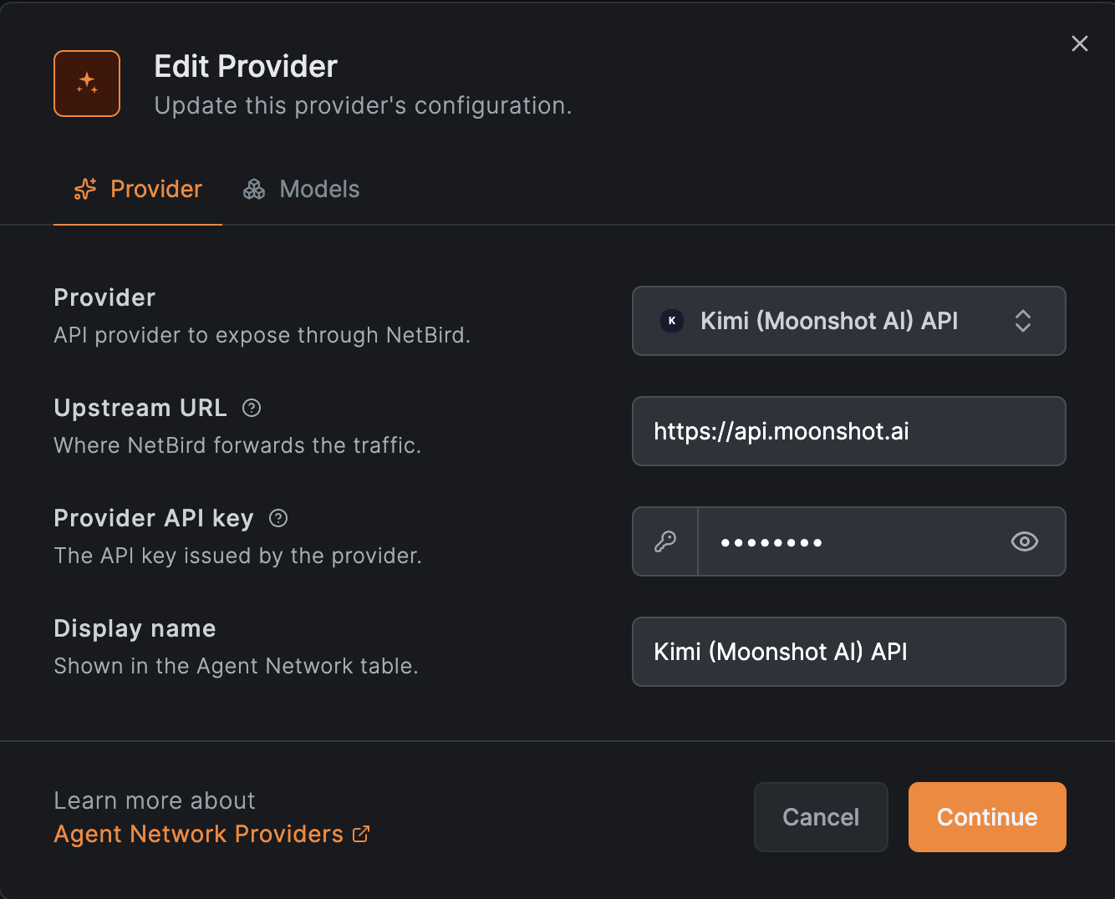Open the Models tab

pos(301,189)
